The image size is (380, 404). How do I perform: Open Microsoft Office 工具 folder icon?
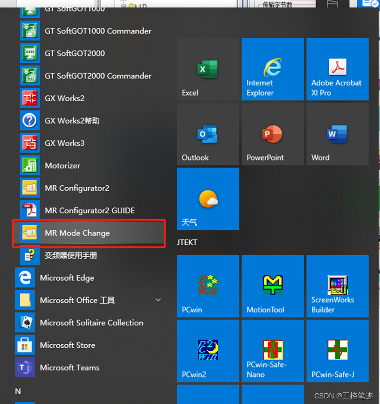pyautogui.click(x=25, y=300)
